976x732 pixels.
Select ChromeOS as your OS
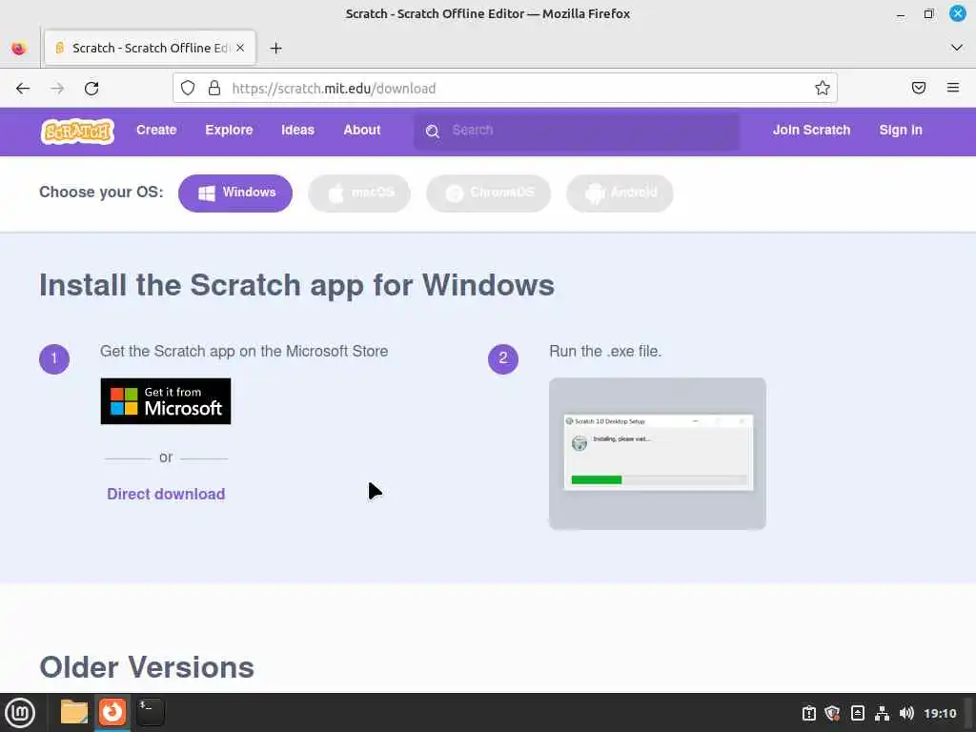point(489,193)
